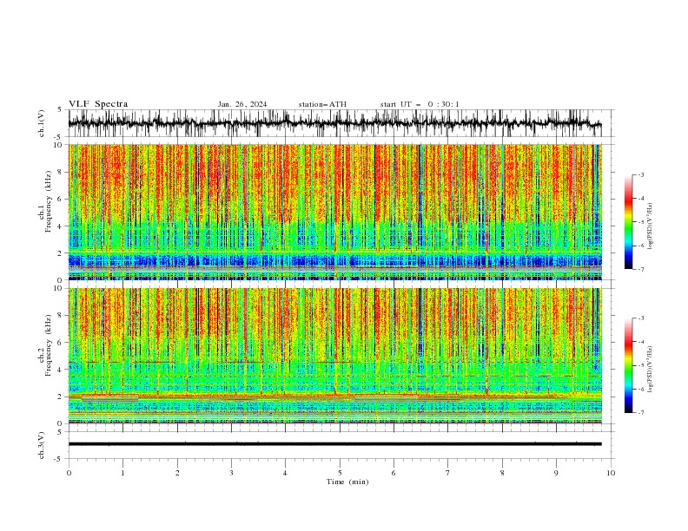Click the "7" tick on the time axis
This screenshot has width=688, height=531.
tap(448, 473)
